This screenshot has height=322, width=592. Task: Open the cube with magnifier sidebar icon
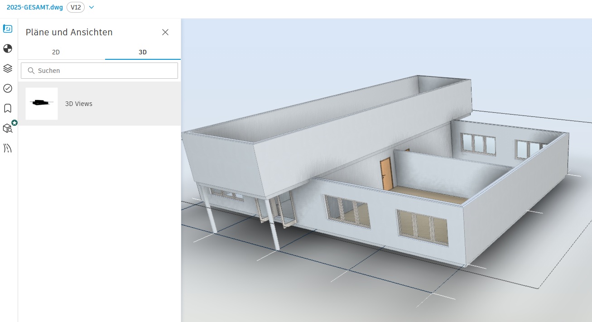8,129
